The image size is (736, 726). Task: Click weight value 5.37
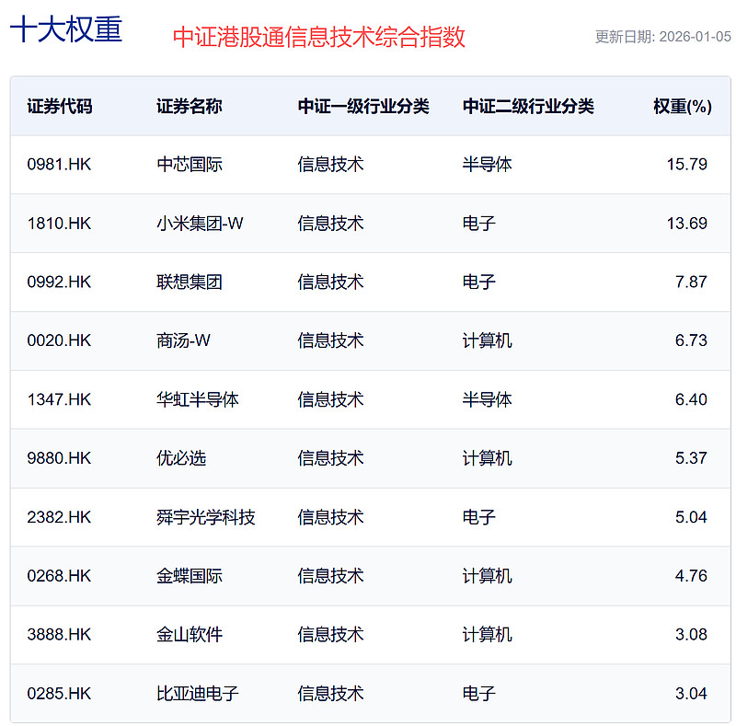coord(691,458)
